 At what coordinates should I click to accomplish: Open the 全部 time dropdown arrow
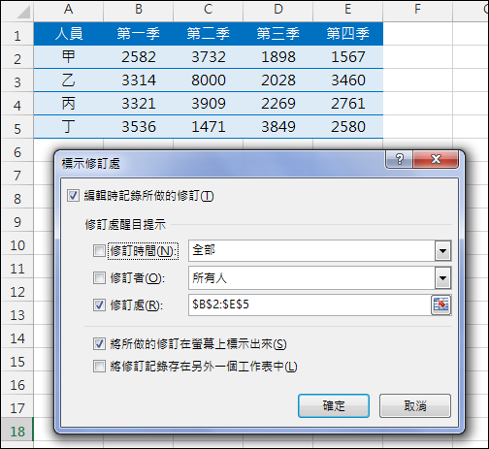(x=442, y=250)
